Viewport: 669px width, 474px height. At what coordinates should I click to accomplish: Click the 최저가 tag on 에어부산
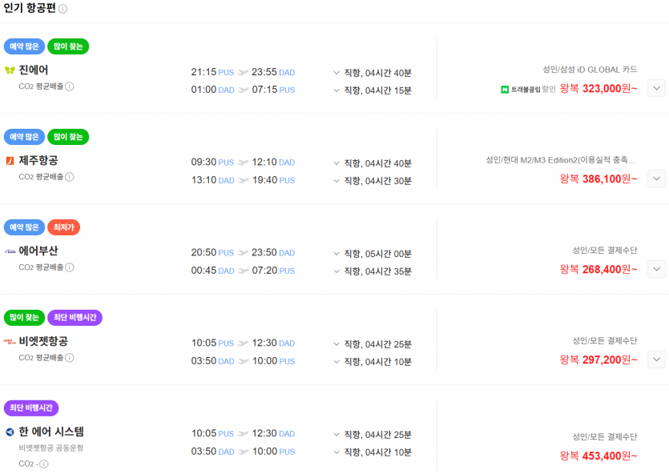63,227
